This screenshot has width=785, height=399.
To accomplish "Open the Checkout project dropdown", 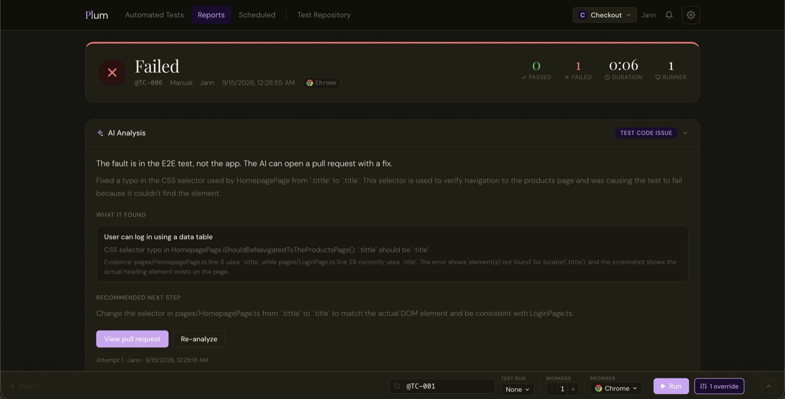I will point(604,15).
